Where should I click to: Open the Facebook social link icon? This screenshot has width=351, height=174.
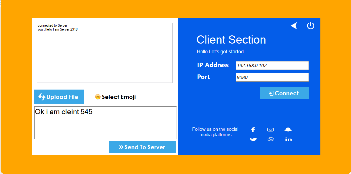point(253,130)
